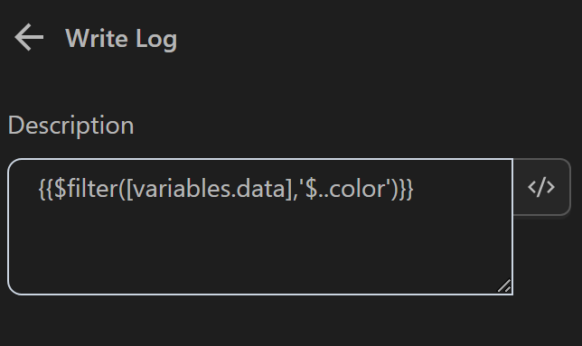
Task: Click the opening square bracket before variables
Action: [129, 189]
